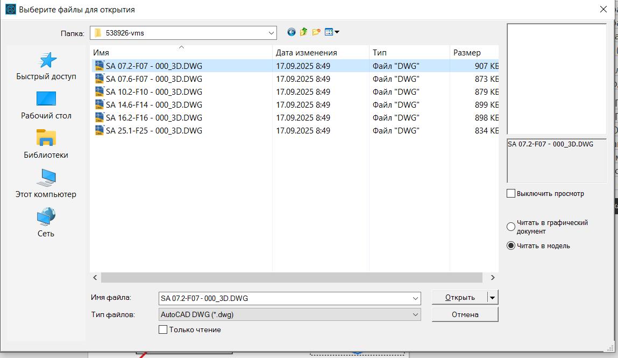Viewport: 618px width, 358px height.
Task: Select Этот компьютер location
Action: [46, 184]
